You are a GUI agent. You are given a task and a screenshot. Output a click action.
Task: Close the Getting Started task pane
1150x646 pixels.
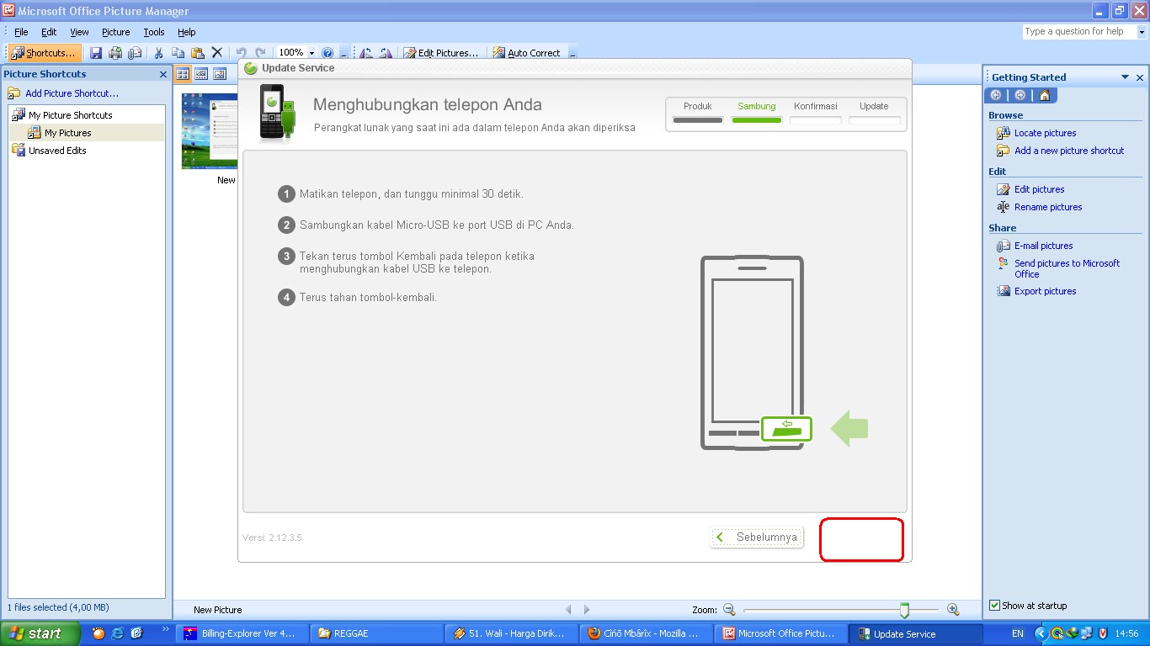(x=1140, y=77)
